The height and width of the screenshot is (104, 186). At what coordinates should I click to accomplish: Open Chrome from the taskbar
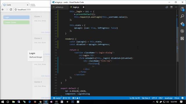[x=40, y=102]
